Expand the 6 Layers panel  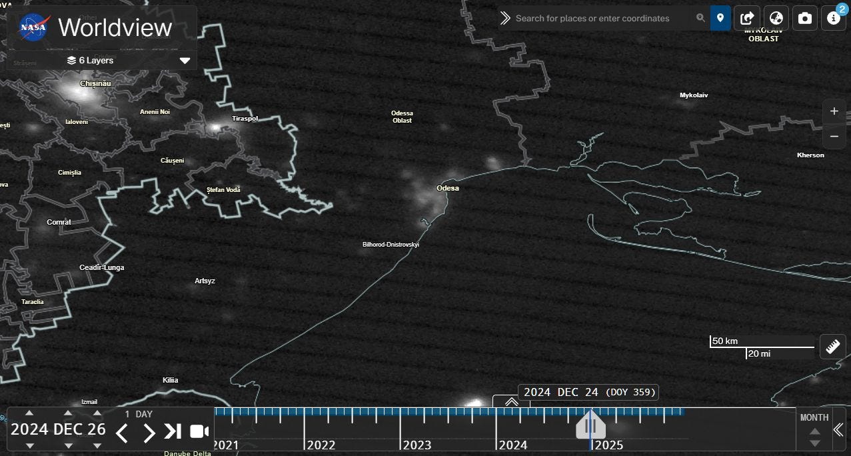coord(185,61)
